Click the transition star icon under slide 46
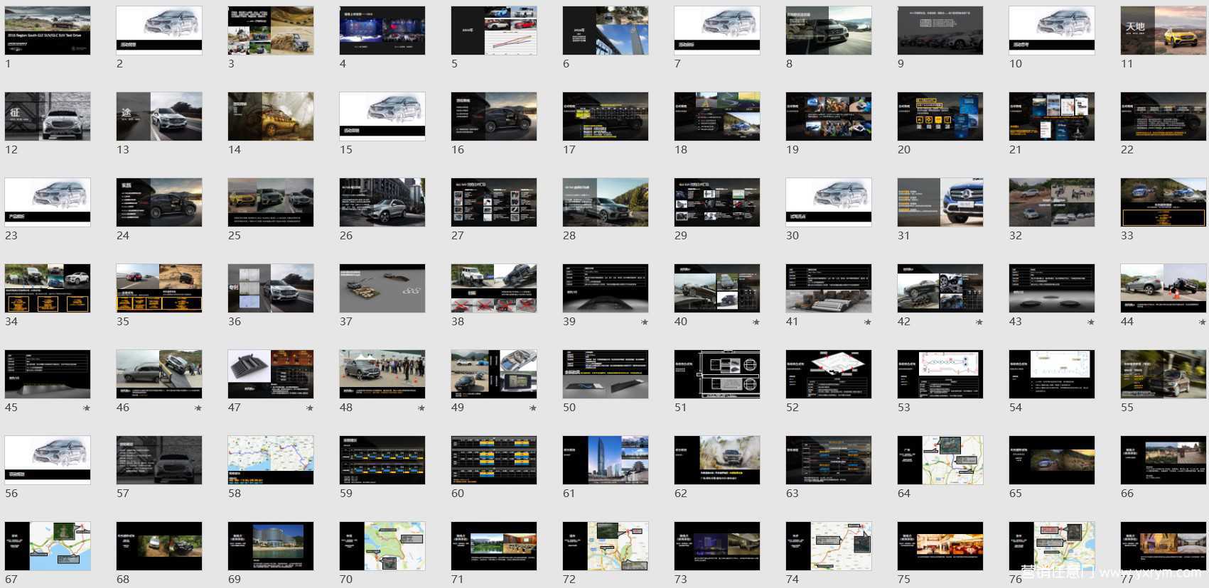1209x588 pixels. [x=198, y=408]
